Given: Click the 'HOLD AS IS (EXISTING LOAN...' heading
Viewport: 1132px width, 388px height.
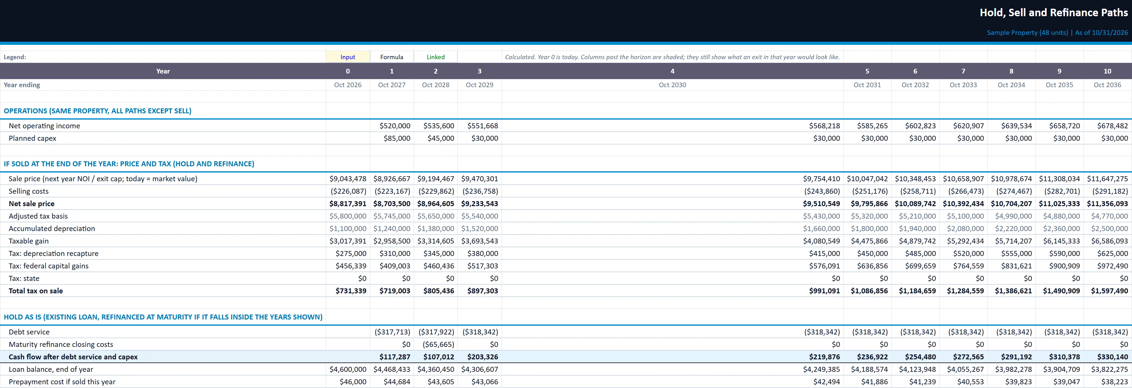Looking at the screenshot, I should coord(163,317).
